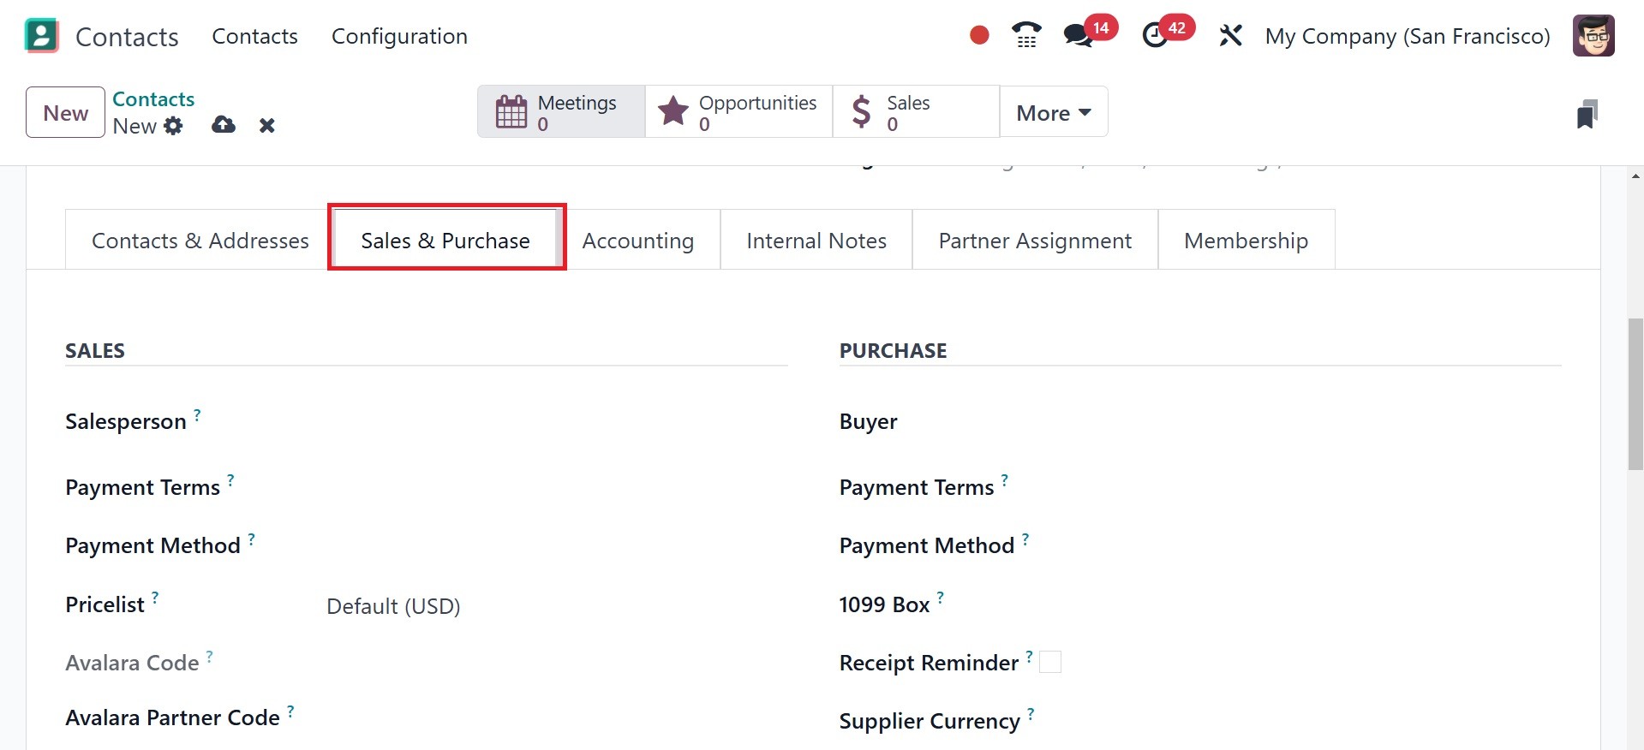Screen dimensions: 1644x750
Task: Click the gear actions icon beside New
Action: coord(174,126)
